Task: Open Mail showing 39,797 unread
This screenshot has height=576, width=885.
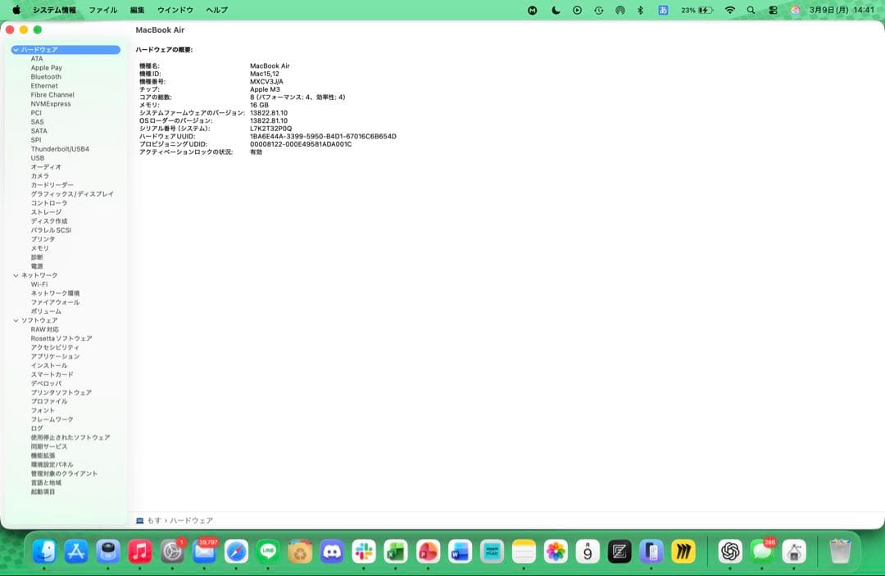Action: tap(204, 551)
